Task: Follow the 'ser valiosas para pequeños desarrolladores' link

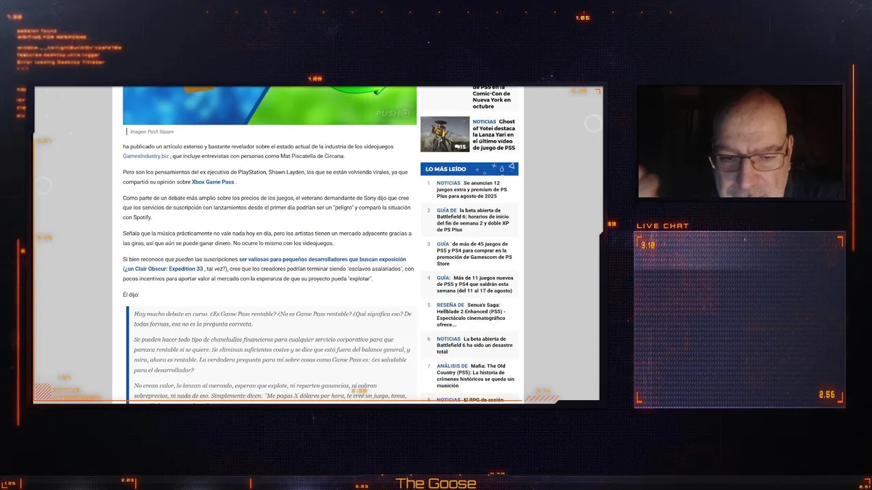Action: click(x=322, y=259)
